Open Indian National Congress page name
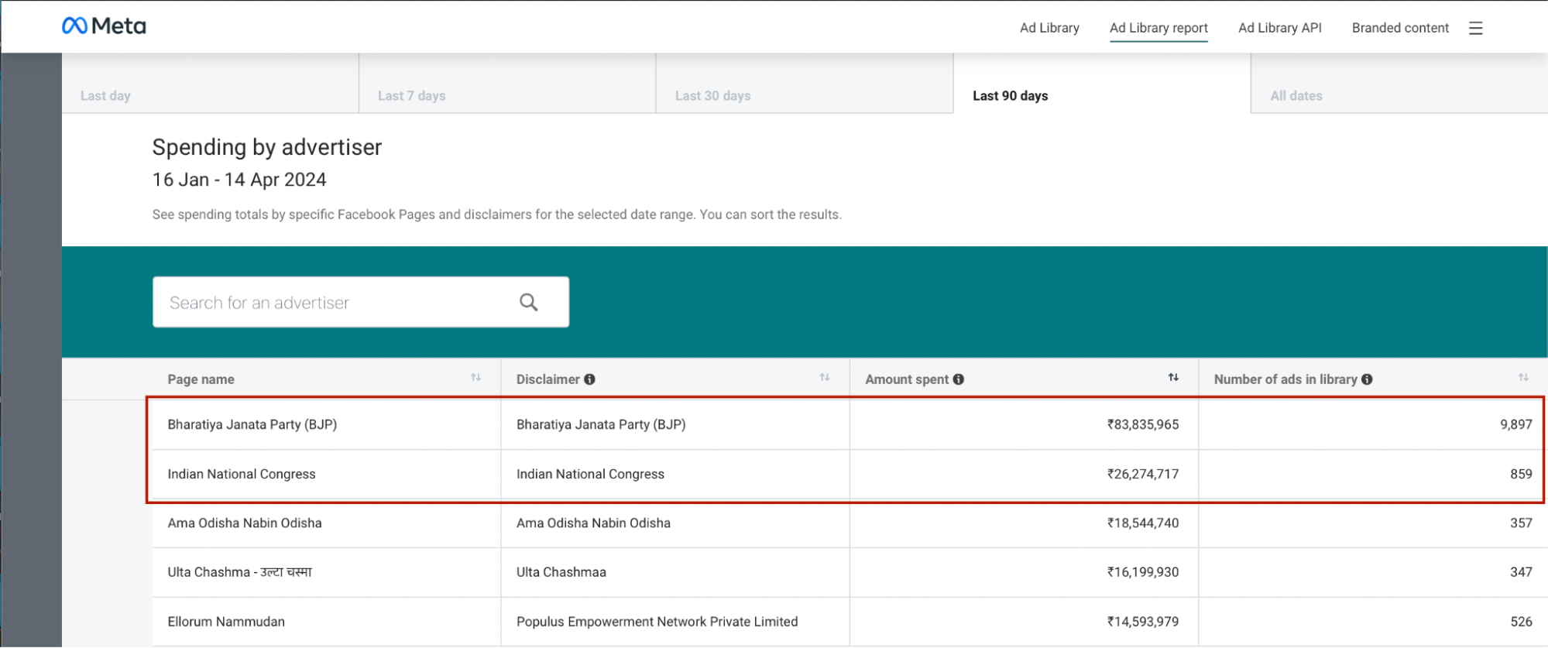The height and width of the screenshot is (648, 1548). pos(242,474)
